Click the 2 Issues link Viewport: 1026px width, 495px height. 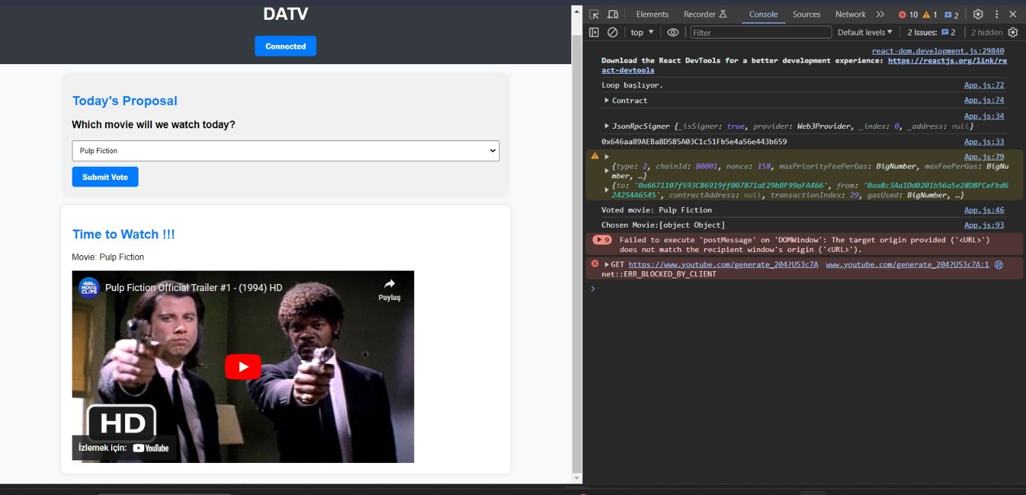pyautogui.click(x=931, y=32)
